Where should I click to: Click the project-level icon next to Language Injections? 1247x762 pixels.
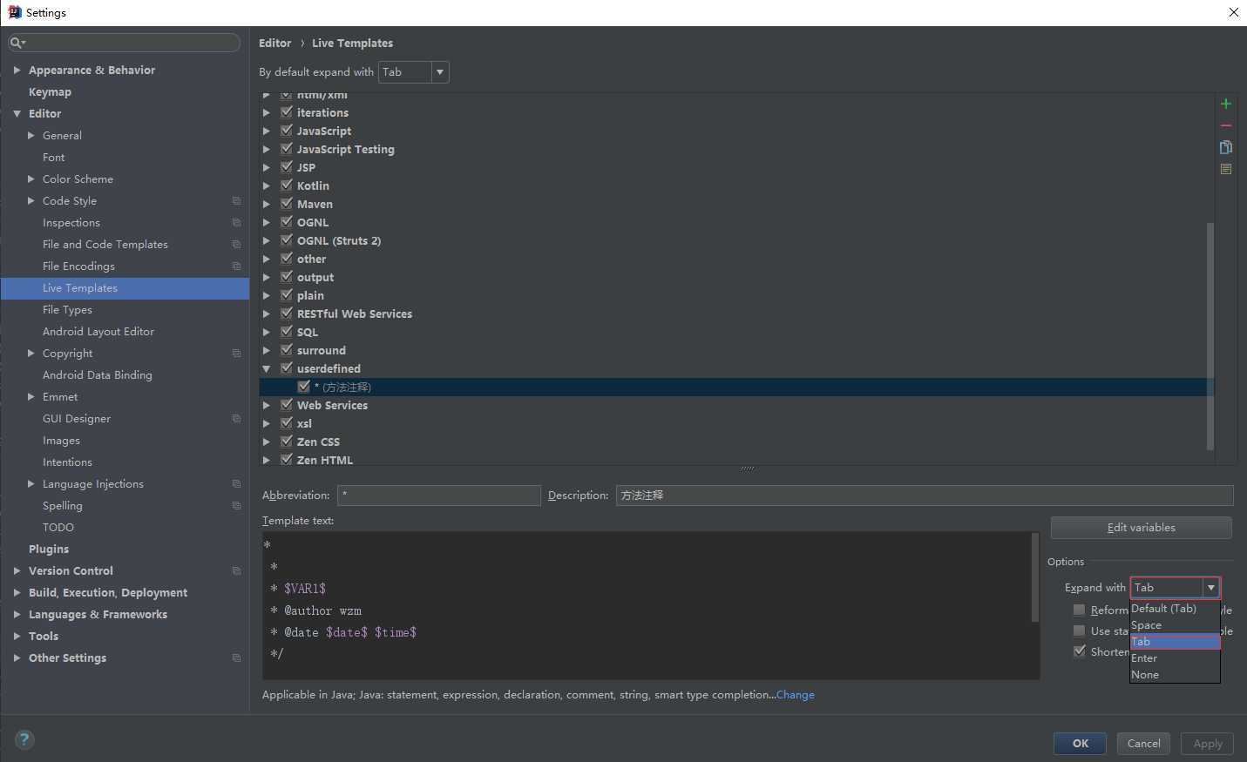click(x=236, y=484)
